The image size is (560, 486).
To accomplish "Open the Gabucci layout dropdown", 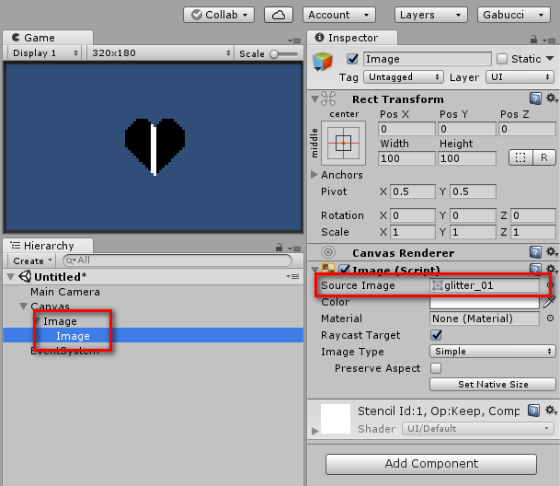I will click(x=514, y=15).
